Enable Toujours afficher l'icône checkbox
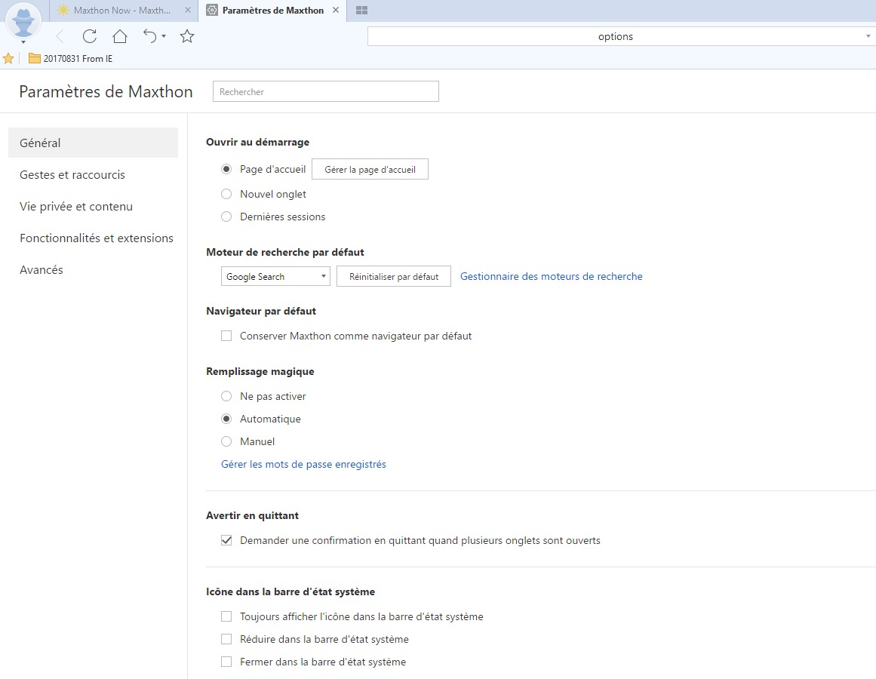This screenshot has height=679, width=876. click(226, 616)
